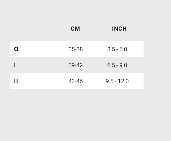Click the 6.5 - 9.0 inch range
This screenshot has width=171, height=141.
pyautogui.click(x=117, y=65)
